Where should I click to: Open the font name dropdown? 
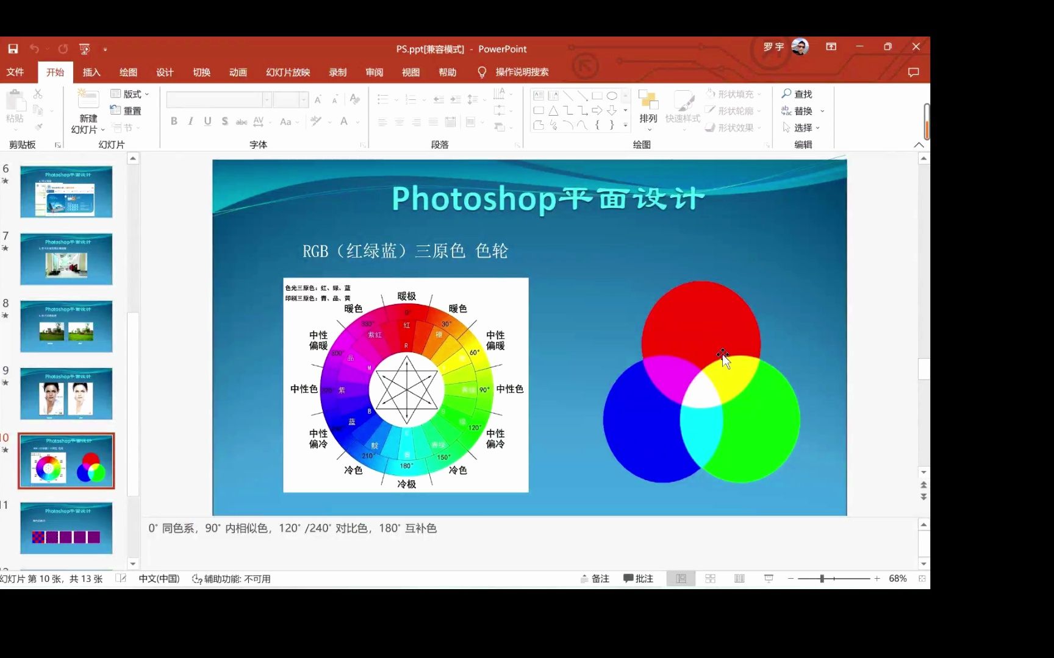tap(267, 99)
